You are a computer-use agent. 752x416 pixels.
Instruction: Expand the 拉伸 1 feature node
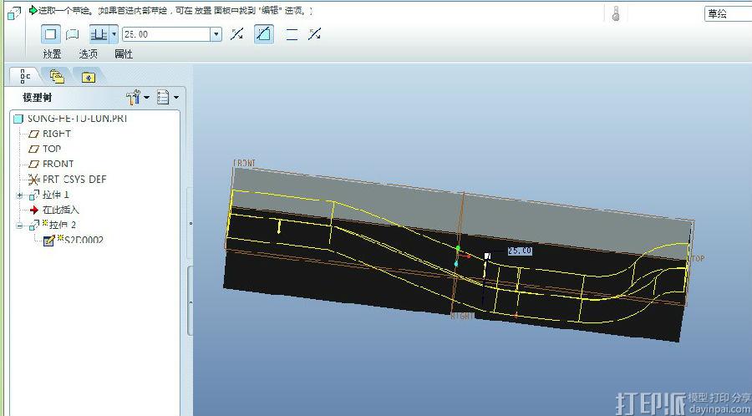19,195
